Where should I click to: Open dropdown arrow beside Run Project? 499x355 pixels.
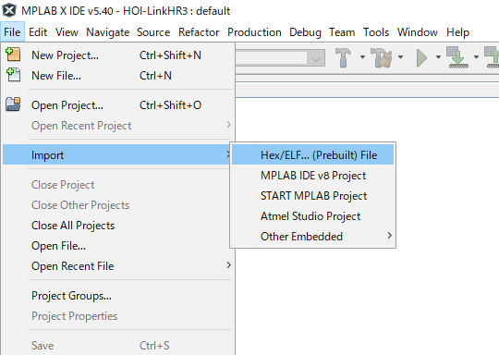click(438, 57)
